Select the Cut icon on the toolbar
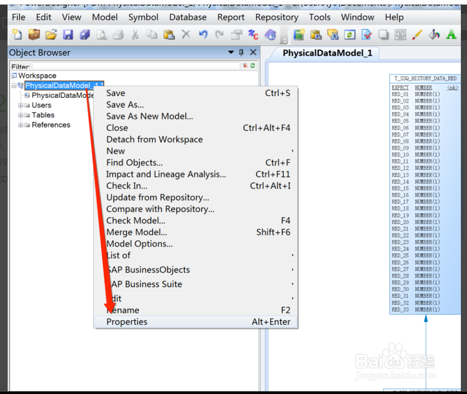The width and height of the screenshot is (467, 394). pos(135,34)
